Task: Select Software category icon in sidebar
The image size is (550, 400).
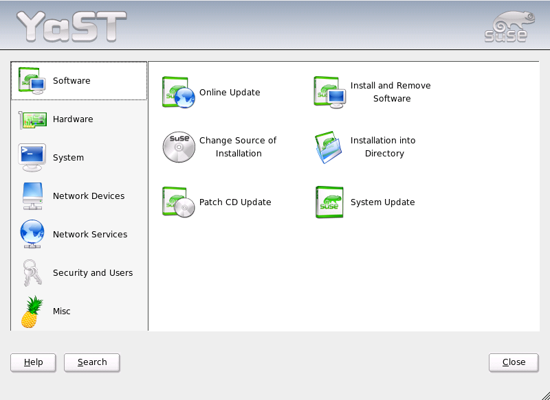Action: [x=32, y=81]
